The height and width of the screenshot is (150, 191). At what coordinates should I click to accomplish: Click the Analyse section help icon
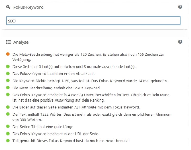(x=180, y=42)
